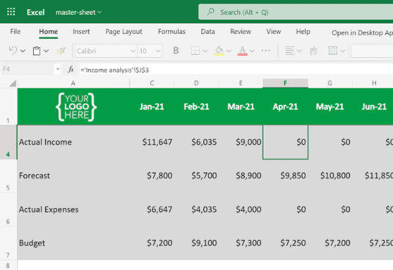Click the Excel app name link

[x=36, y=12]
